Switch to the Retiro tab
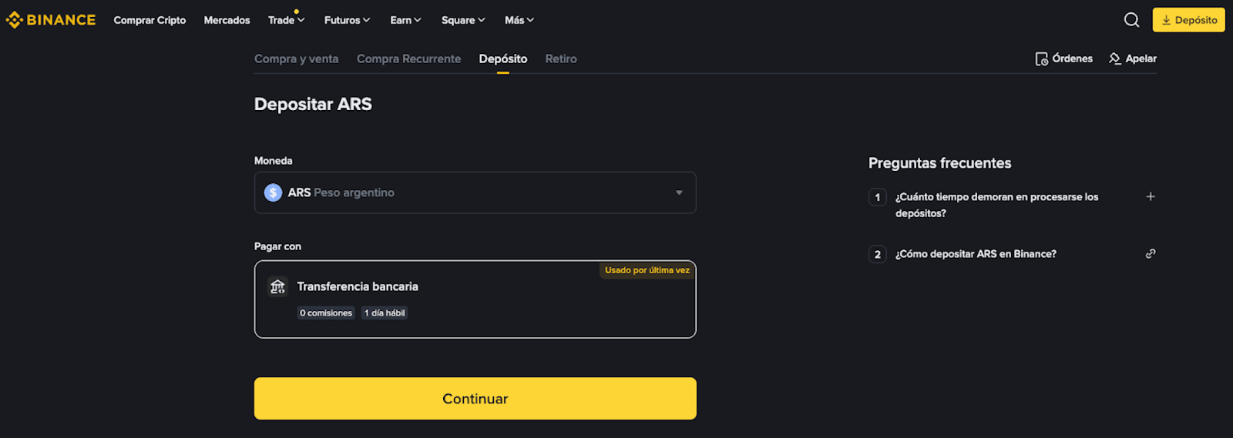This screenshot has height=438, width=1233. coord(561,59)
